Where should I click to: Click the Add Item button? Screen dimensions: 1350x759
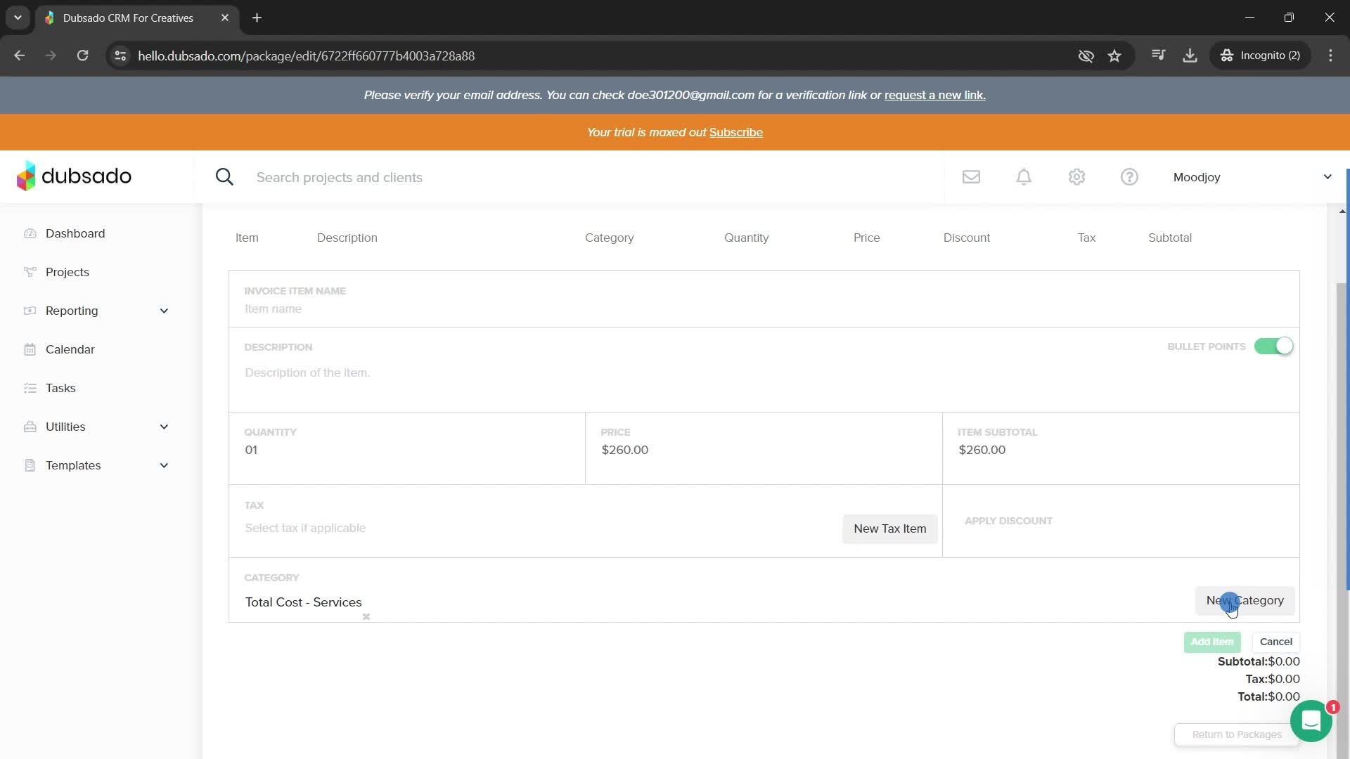(1211, 642)
